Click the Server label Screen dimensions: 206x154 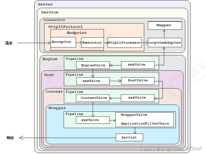tap(45, 4)
